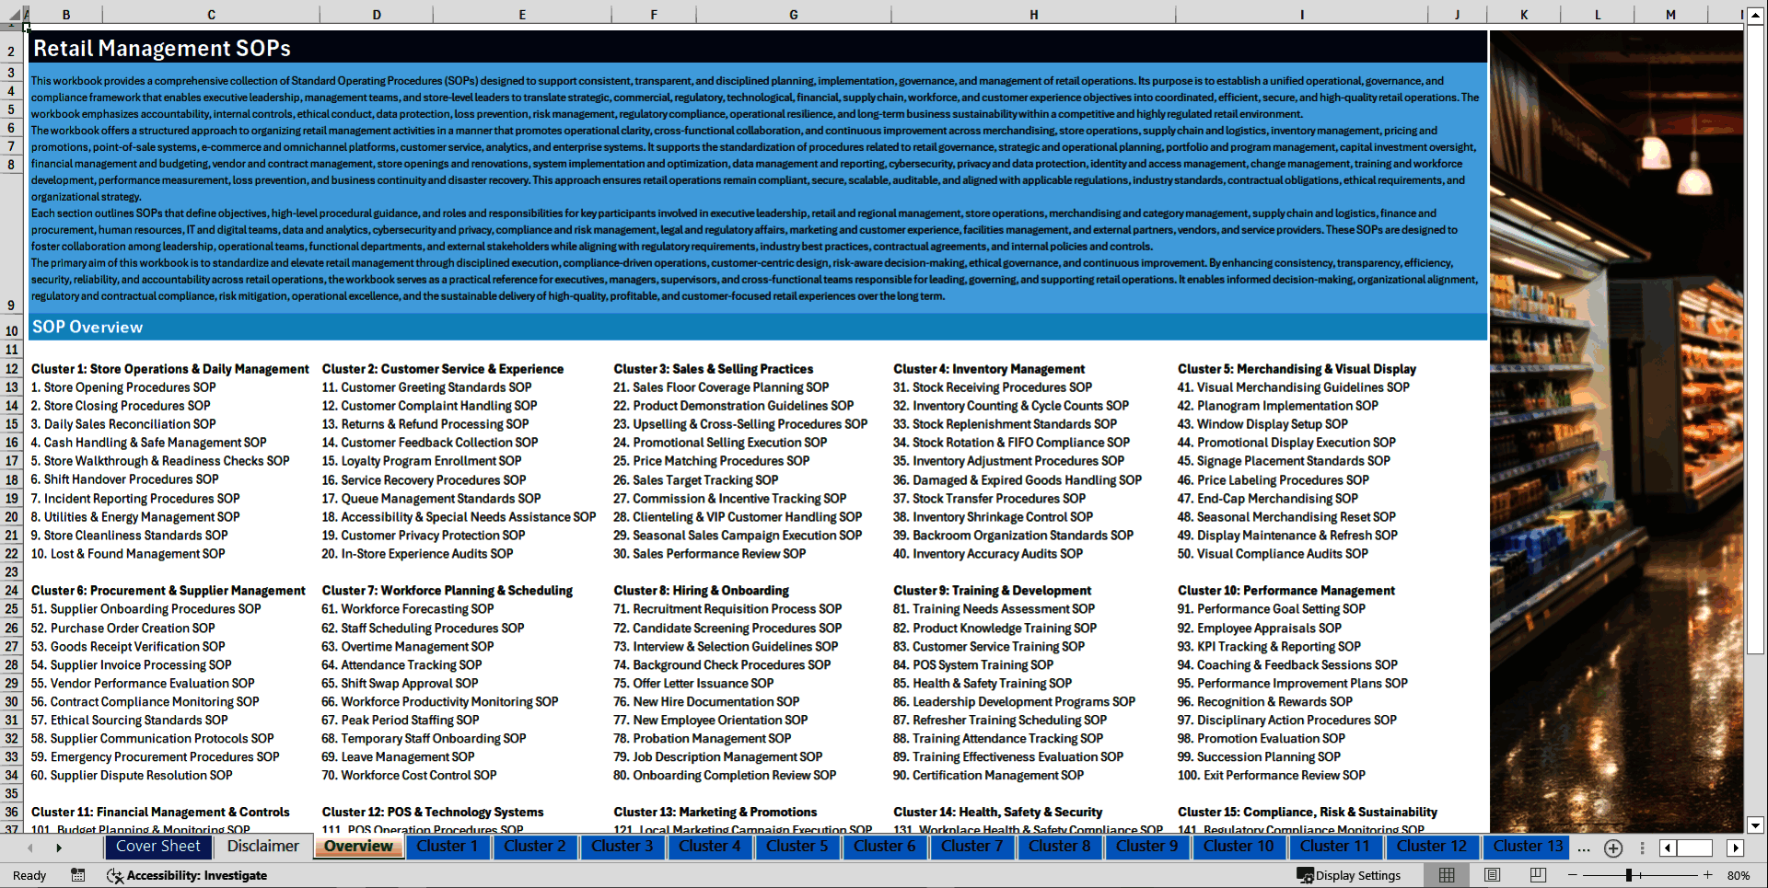
Task: Open status bar options via the vertical dots
Action: [1643, 848]
